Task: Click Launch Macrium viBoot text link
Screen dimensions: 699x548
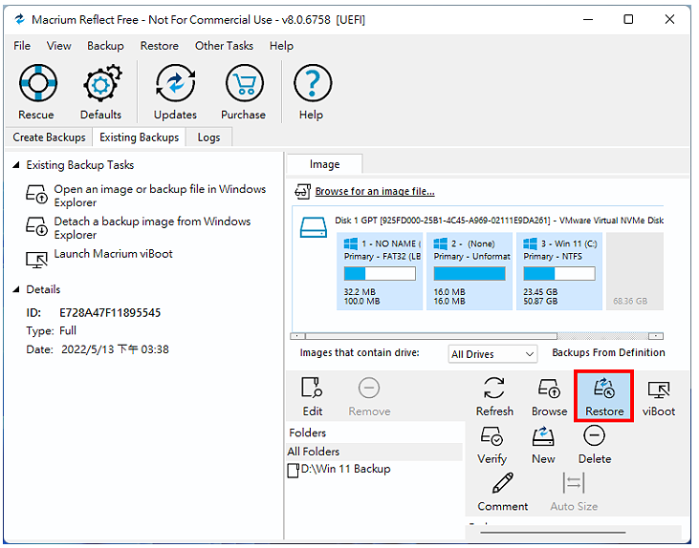Action: [113, 254]
